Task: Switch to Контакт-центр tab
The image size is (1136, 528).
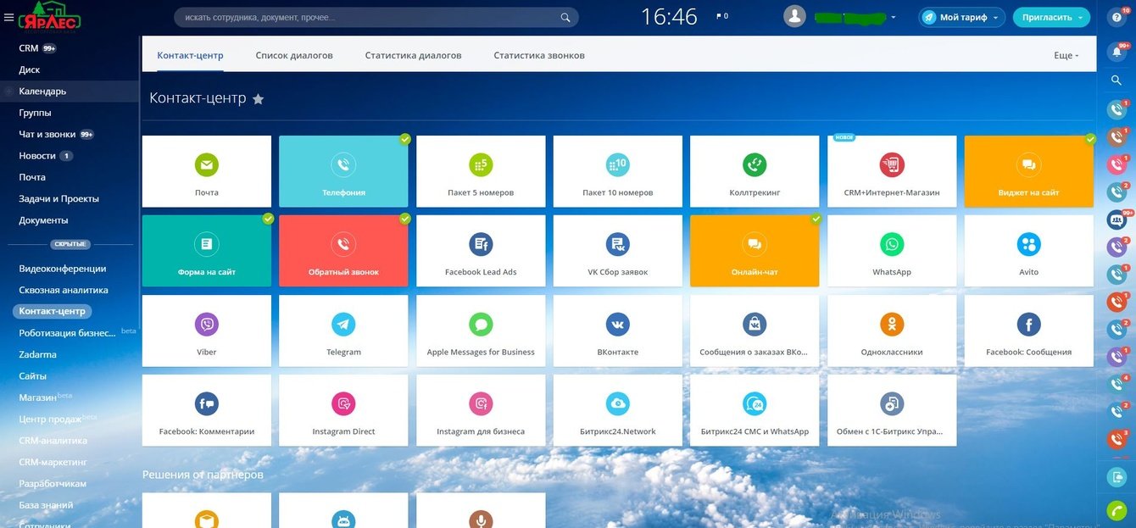Action: (190, 55)
